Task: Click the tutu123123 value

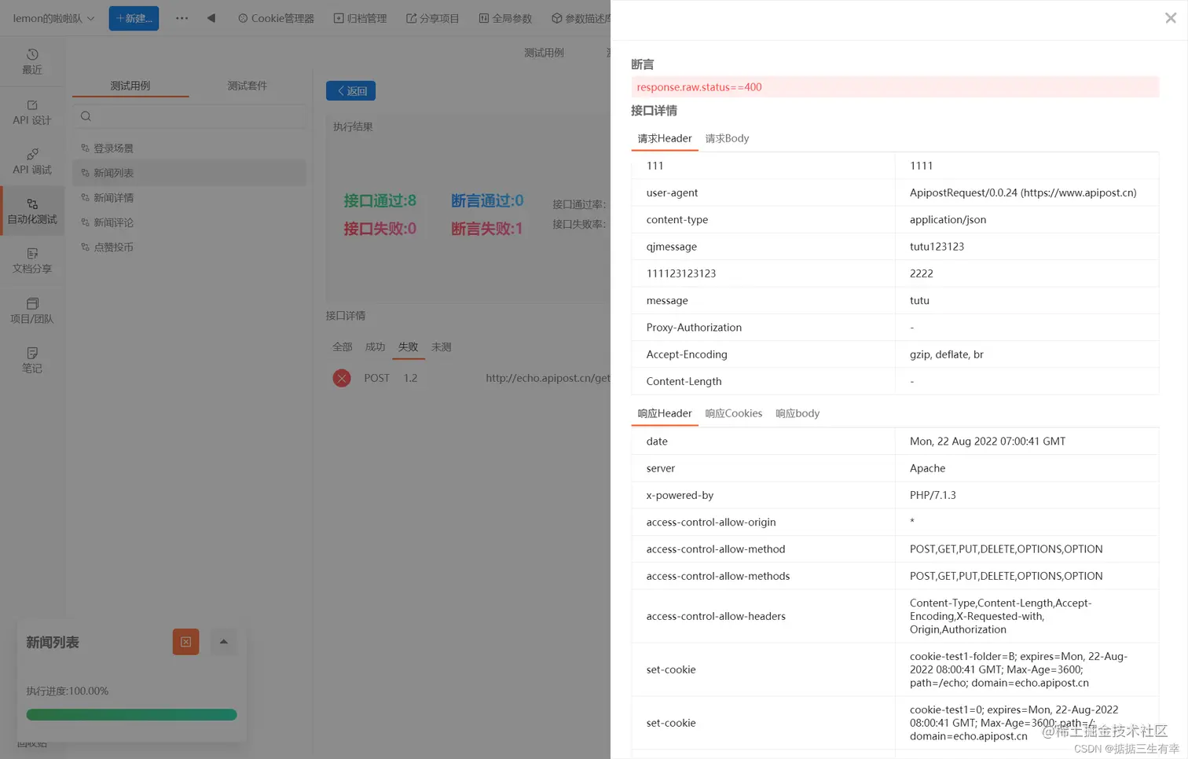Action: coord(937,247)
